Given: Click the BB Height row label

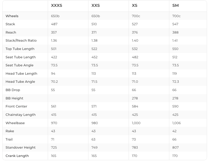Looking at the screenshot, I should pos(14,98).
